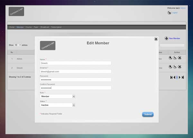
Task: Close the Edit Member dialog
Action: coord(156,39)
